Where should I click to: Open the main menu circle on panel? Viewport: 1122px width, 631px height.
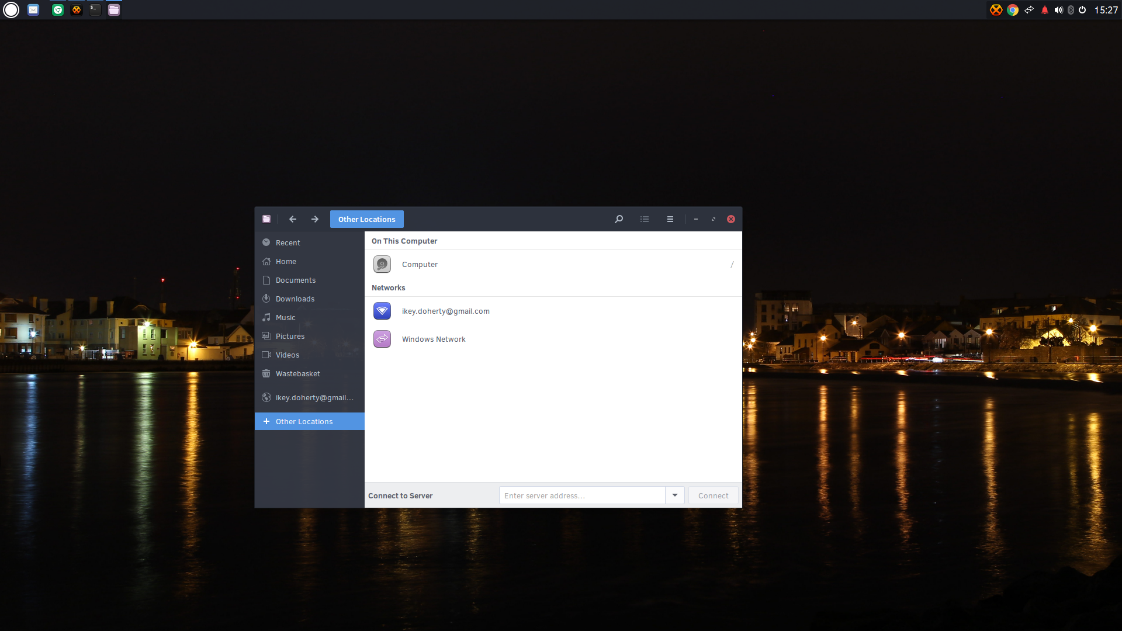11,10
